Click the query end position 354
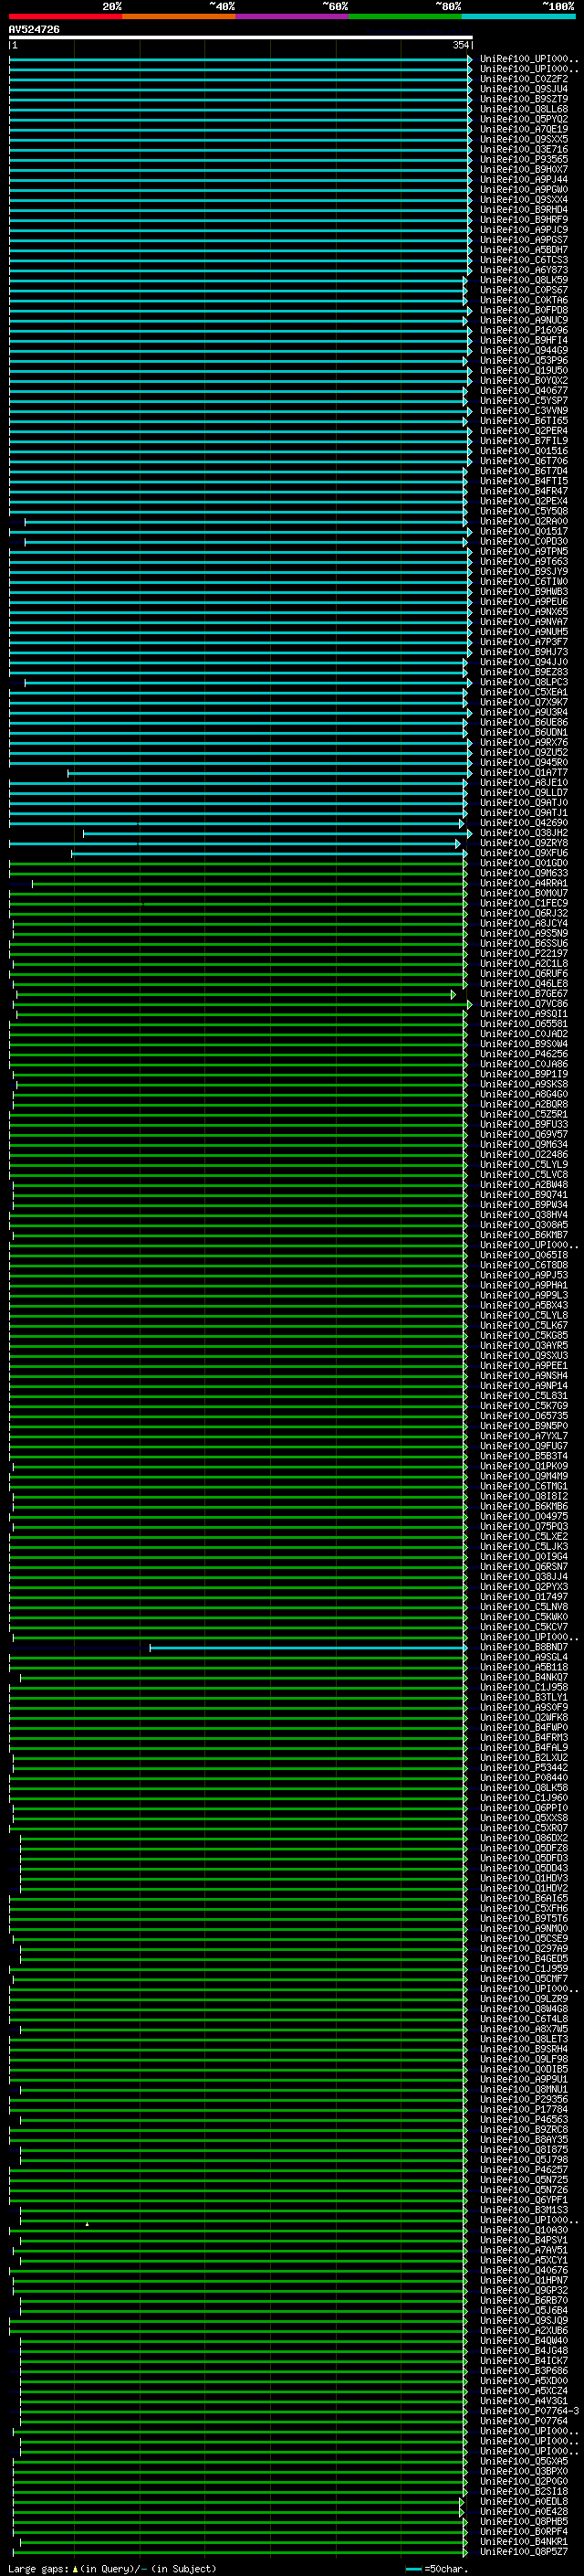Image resolution: width=584 pixels, height=2576 pixels. [460, 45]
